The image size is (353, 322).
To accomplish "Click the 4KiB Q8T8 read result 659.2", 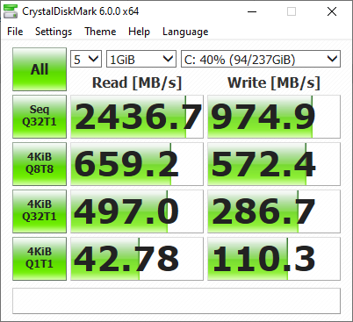I will coord(137,164).
